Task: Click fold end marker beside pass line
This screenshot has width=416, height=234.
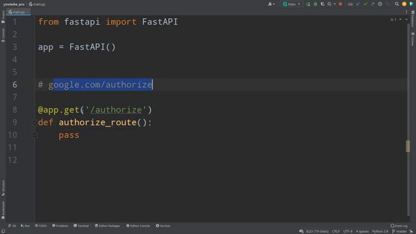Action: coord(34,135)
